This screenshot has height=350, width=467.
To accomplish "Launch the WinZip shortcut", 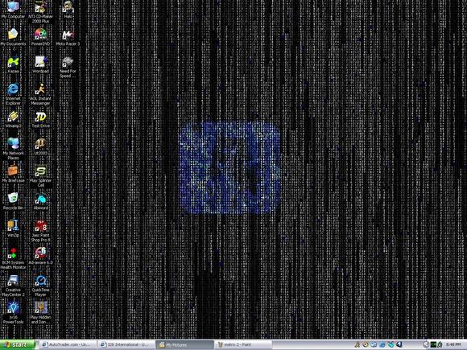I will point(13,229).
